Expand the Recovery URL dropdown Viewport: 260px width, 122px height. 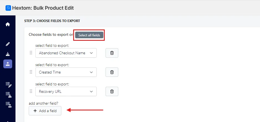tap(66, 91)
